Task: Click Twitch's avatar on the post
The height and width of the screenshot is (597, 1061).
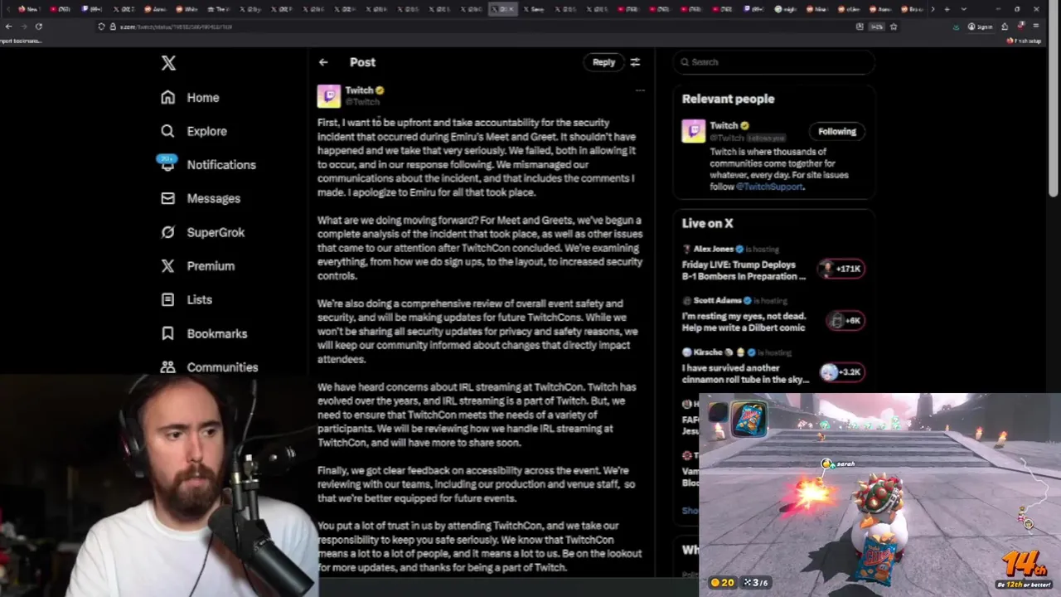Action: coord(328,96)
